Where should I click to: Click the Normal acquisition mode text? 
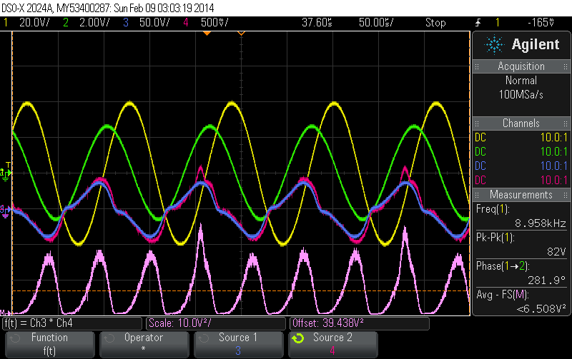[x=521, y=80]
